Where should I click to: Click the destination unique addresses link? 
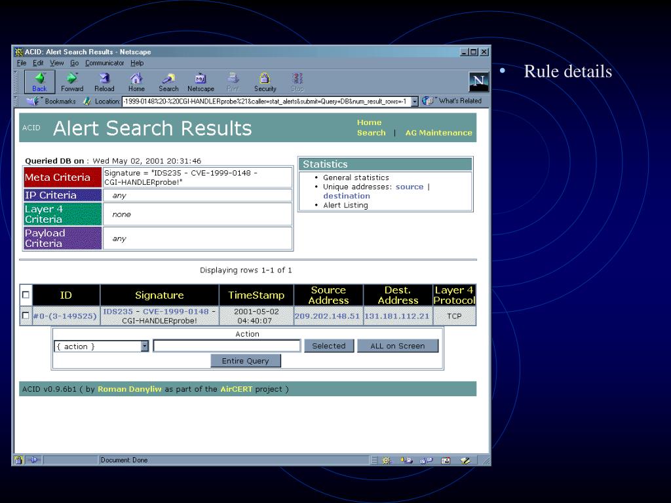point(347,196)
